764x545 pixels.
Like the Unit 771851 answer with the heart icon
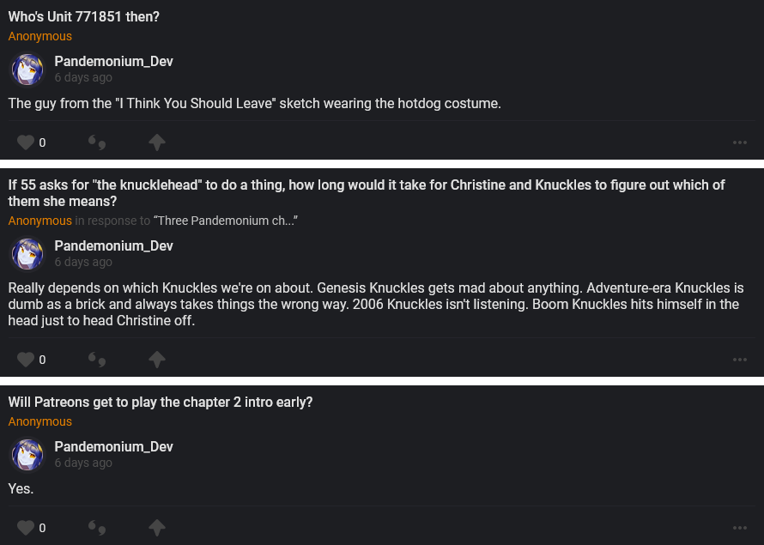[26, 142]
